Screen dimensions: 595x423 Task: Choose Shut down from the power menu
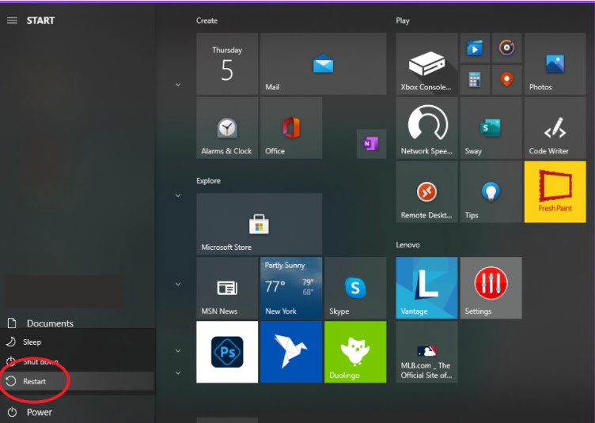(x=78, y=361)
